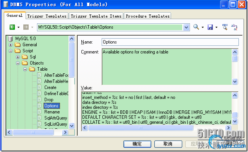Click the script icon beside SqlAttrQuery
248x152 pixels.
(x=39, y=118)
